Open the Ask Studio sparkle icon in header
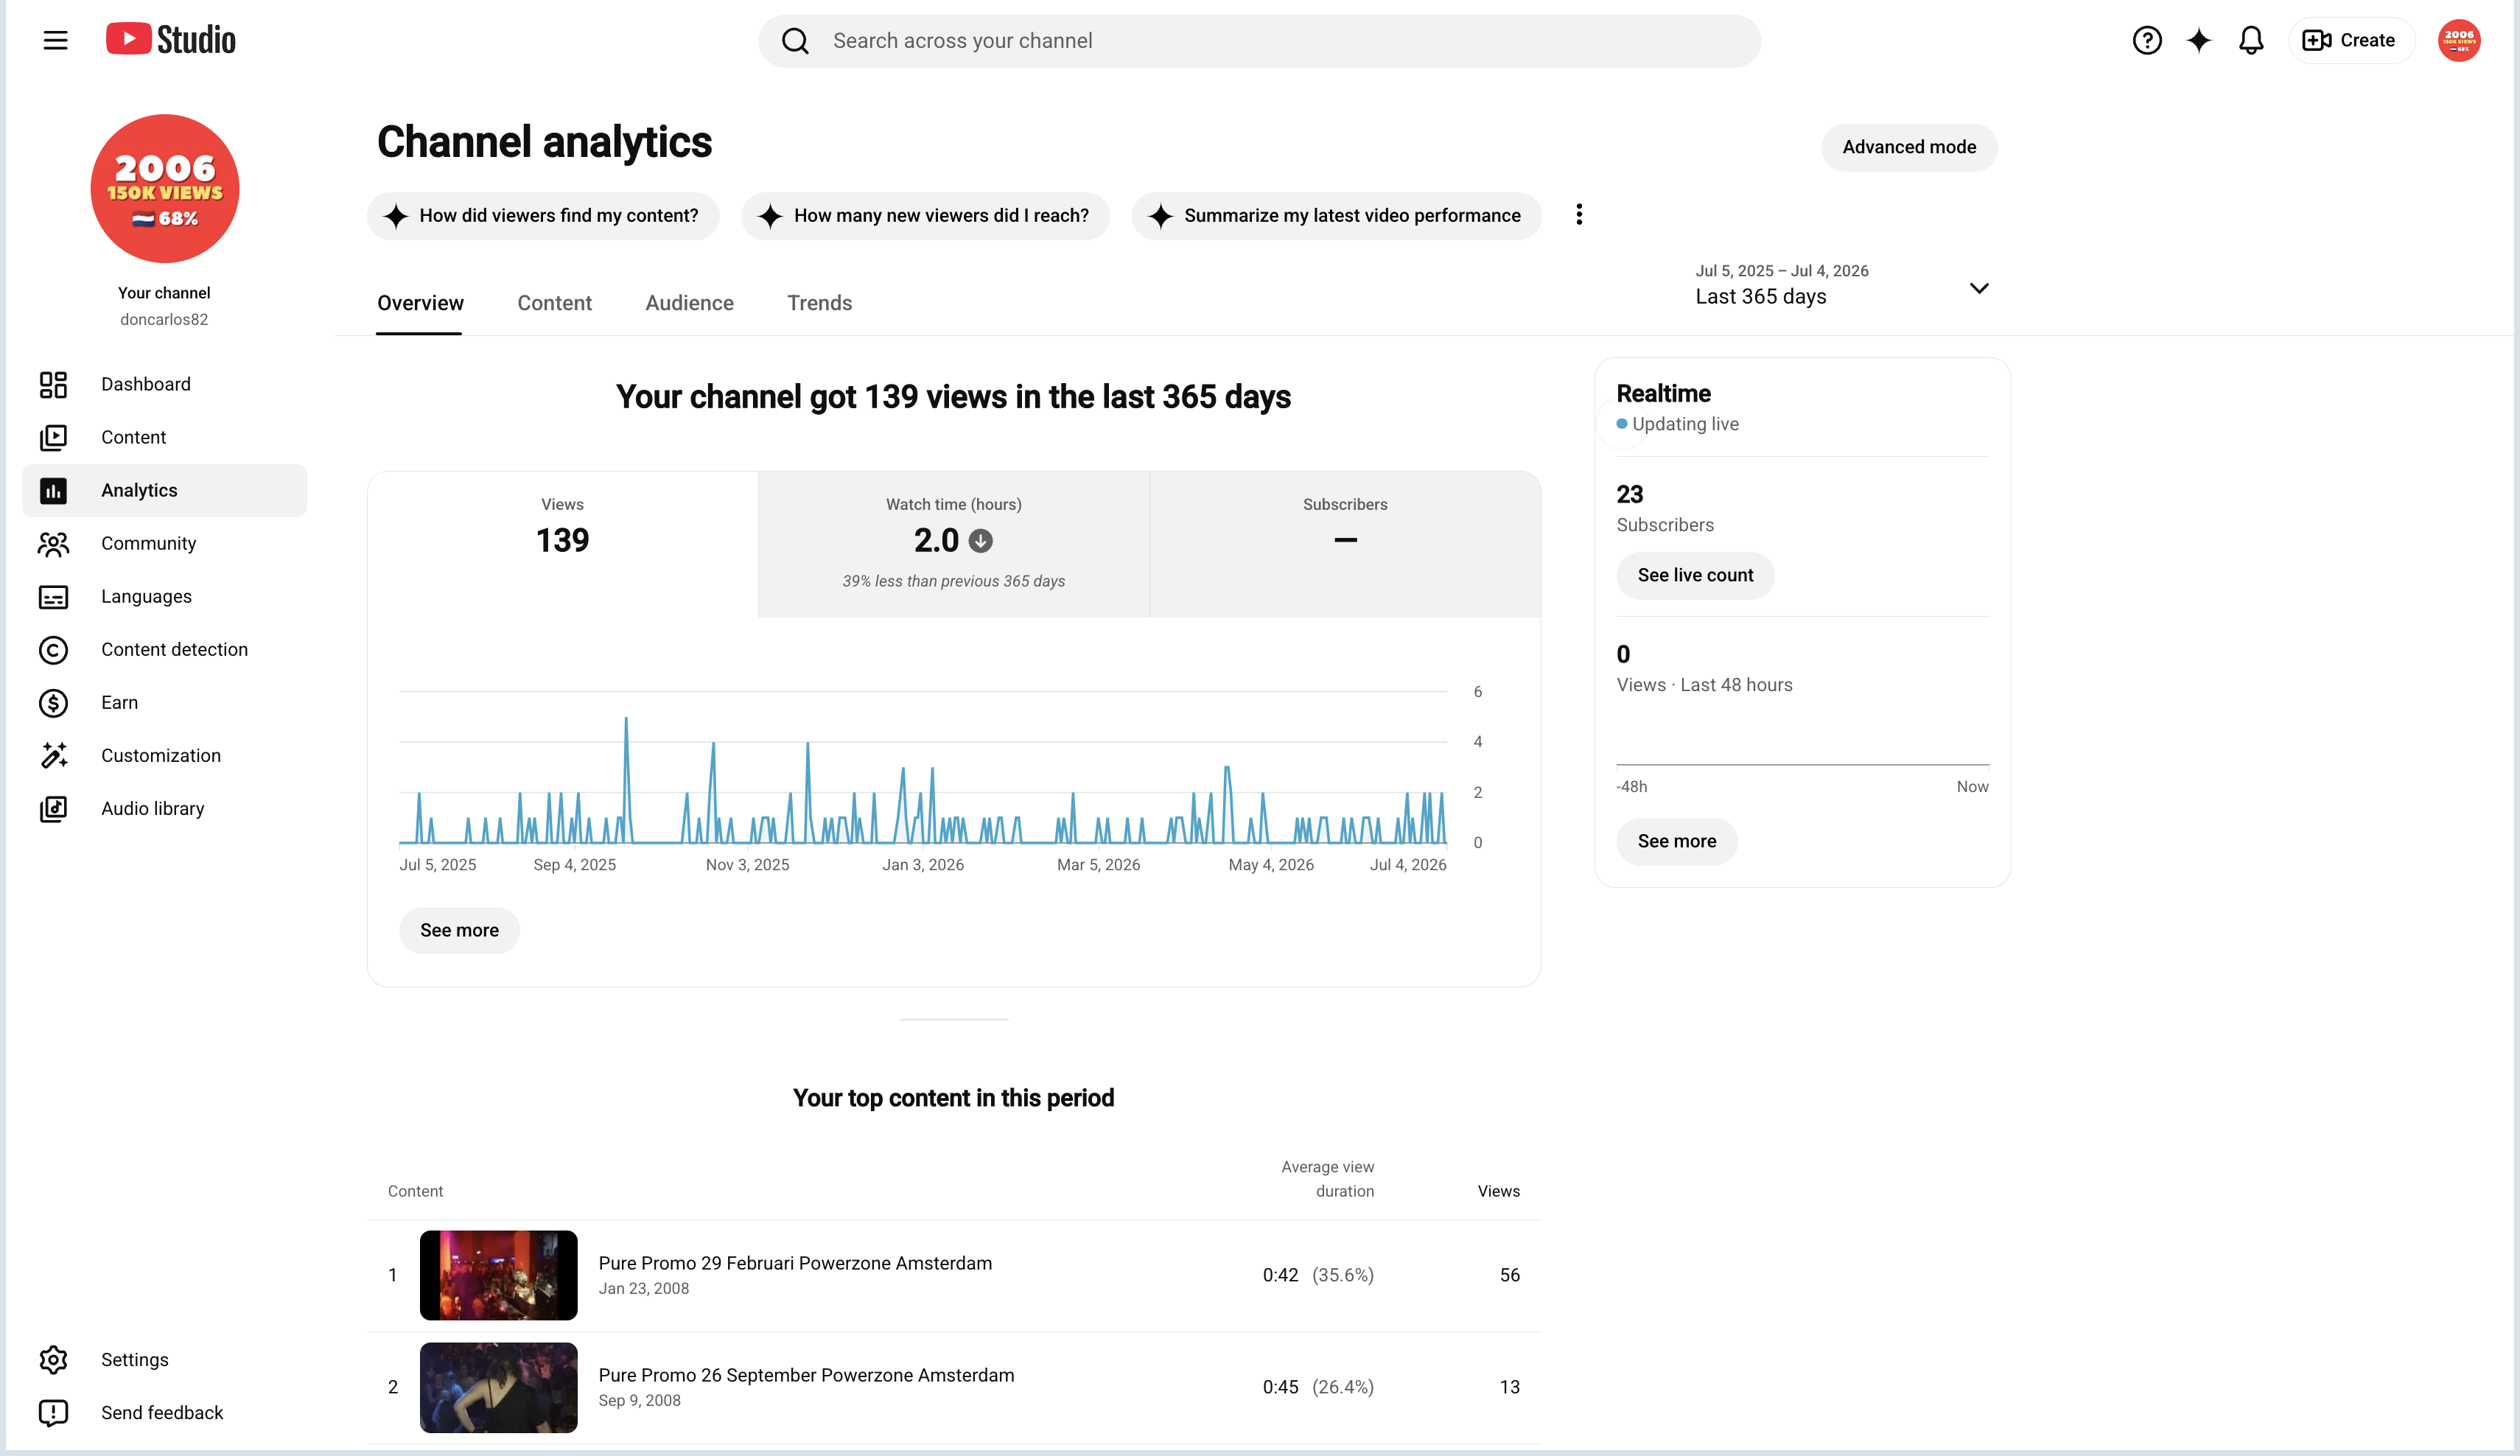 click(2199, 40)
